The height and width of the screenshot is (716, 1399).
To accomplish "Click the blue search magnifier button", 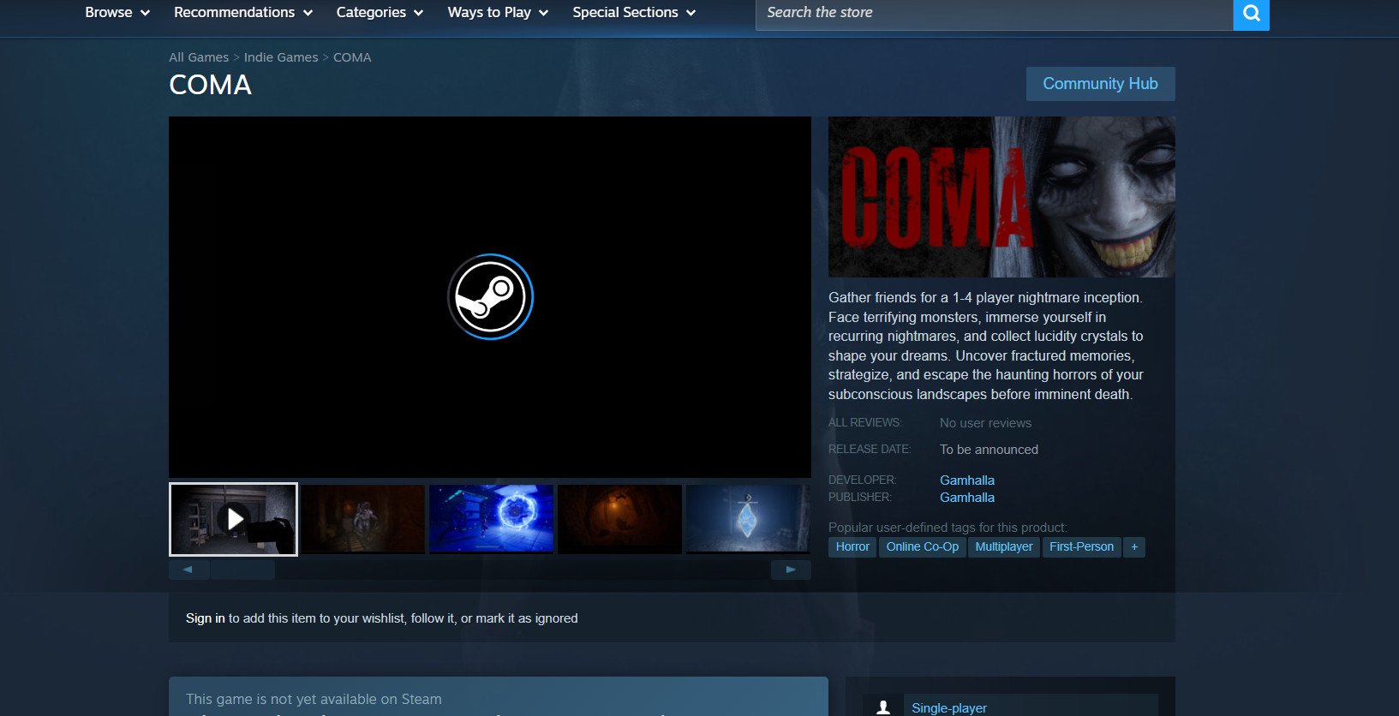I will (1251, 14).
